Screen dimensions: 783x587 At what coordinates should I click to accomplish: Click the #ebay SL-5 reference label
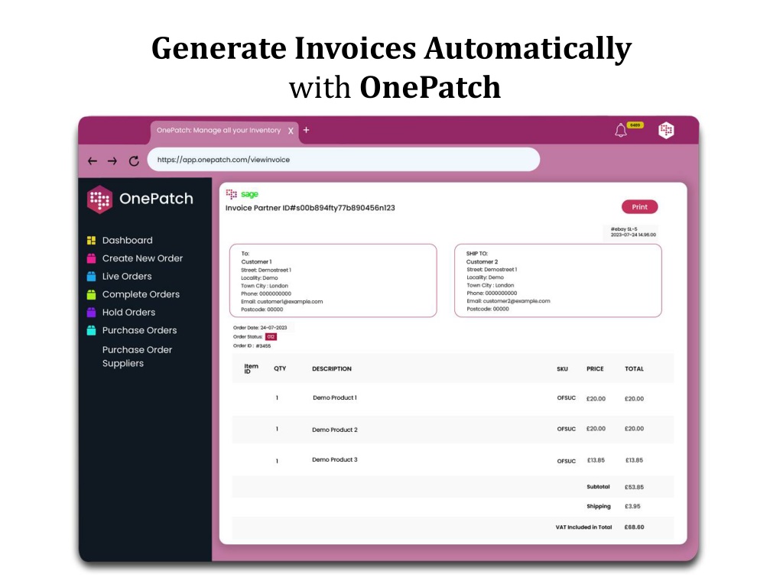(624, 229)
